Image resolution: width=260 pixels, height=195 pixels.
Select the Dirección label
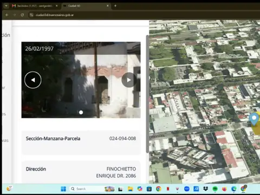click(x=36, y=169)
